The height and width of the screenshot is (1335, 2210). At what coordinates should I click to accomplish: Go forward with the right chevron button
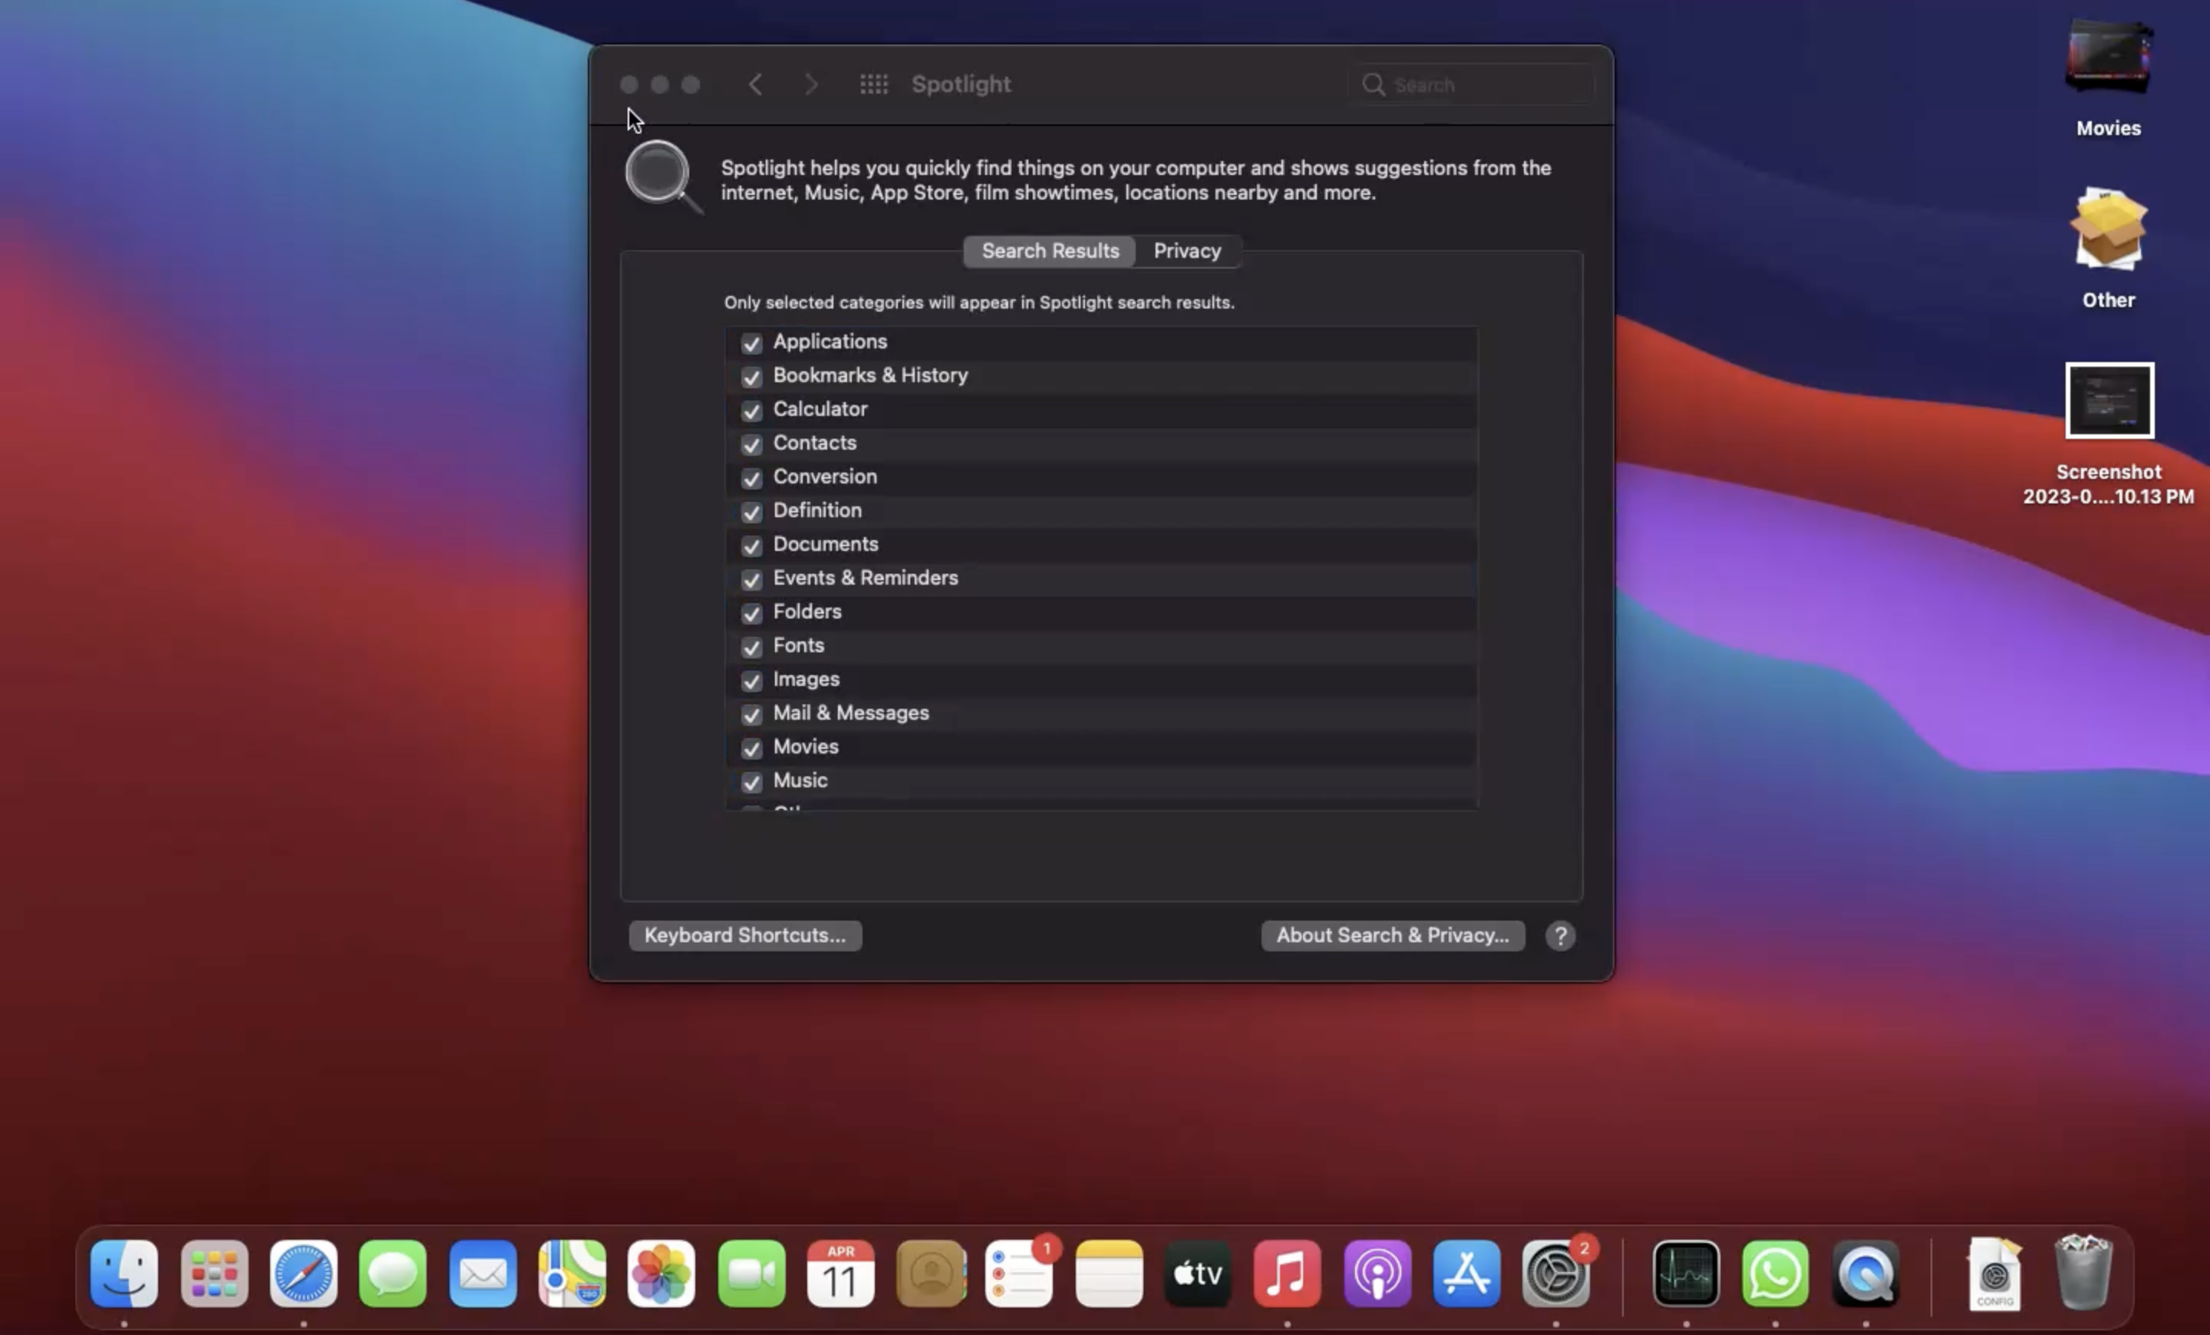tap(811, 84)
